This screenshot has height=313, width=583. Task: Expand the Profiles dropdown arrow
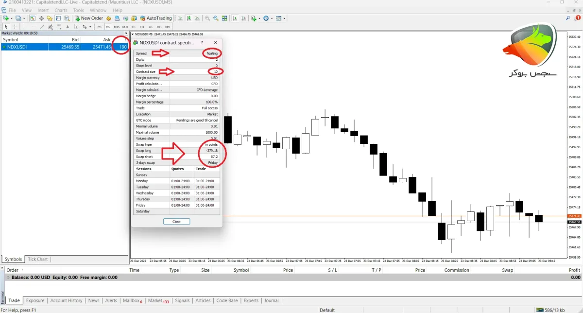[24, 18]
